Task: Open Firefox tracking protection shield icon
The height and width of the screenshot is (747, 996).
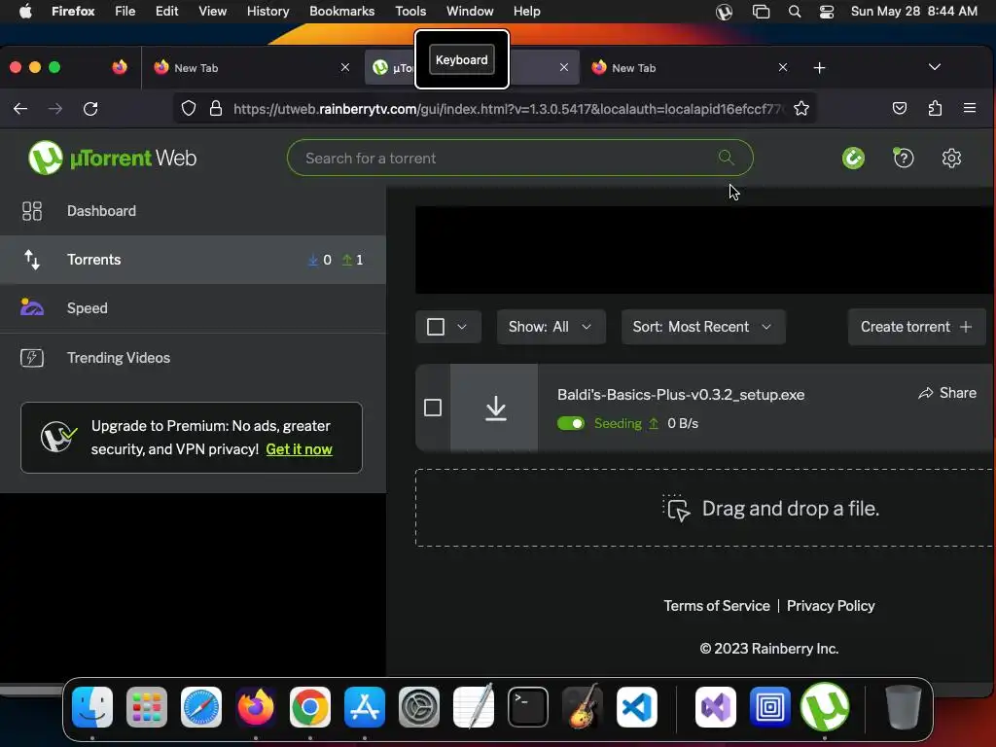Action: (189, 109)
